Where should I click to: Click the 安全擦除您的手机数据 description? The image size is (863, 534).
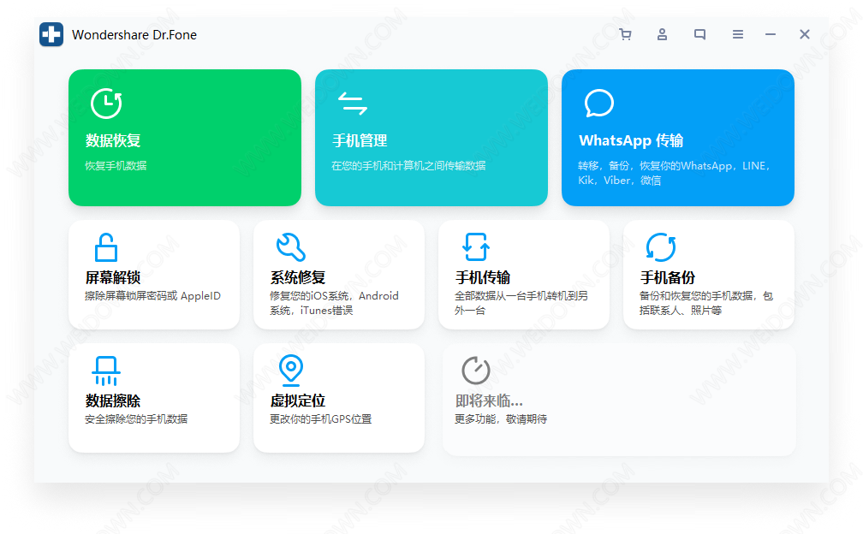click(x=136, y=419)
